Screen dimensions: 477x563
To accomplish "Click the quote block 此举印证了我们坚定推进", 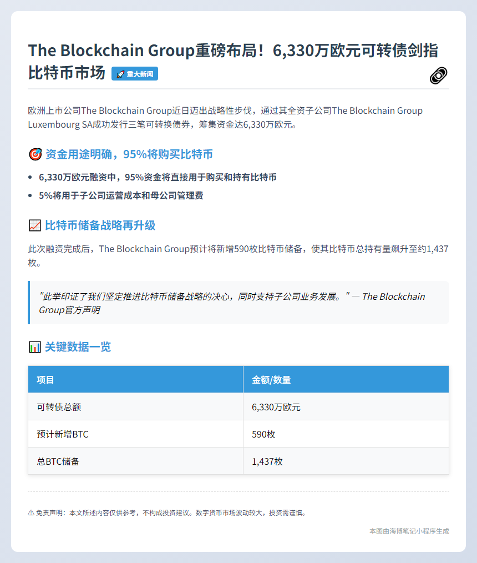I will pos(238,303).
